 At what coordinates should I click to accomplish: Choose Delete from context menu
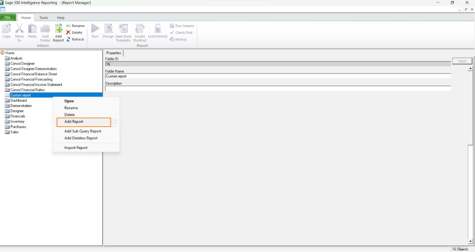(x=70, y=115)
